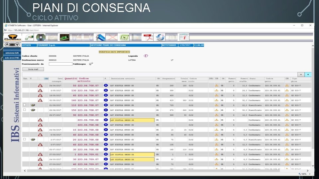
Task: Tick the checkbox on 21/06/2017 quantity 110 row
Action: click(24, 105)
